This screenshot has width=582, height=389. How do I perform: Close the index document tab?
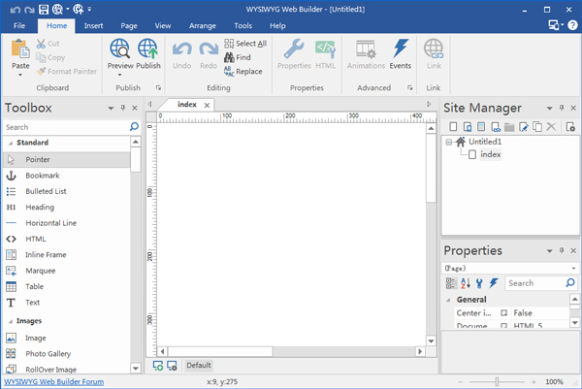(208, 106)
